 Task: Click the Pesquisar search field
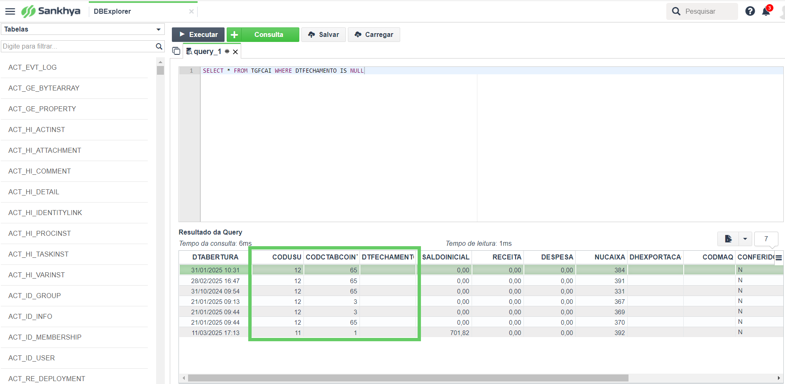(x=702, y=11)
